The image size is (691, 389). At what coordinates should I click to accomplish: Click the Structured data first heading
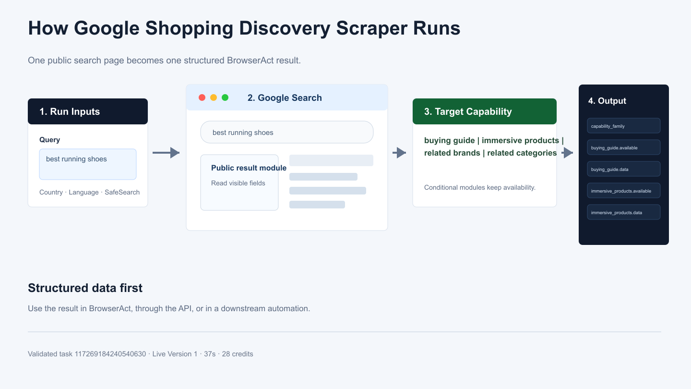tap(85, 288)
